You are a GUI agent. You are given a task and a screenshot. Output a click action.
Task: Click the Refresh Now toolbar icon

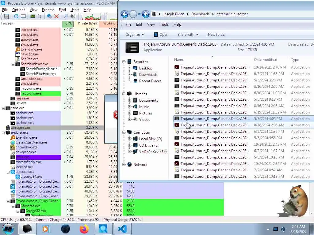pos(16,17)
